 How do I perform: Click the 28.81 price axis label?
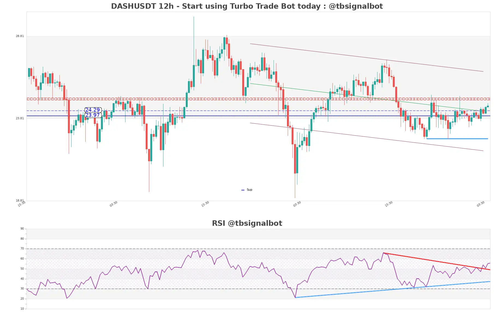[20, 36]
